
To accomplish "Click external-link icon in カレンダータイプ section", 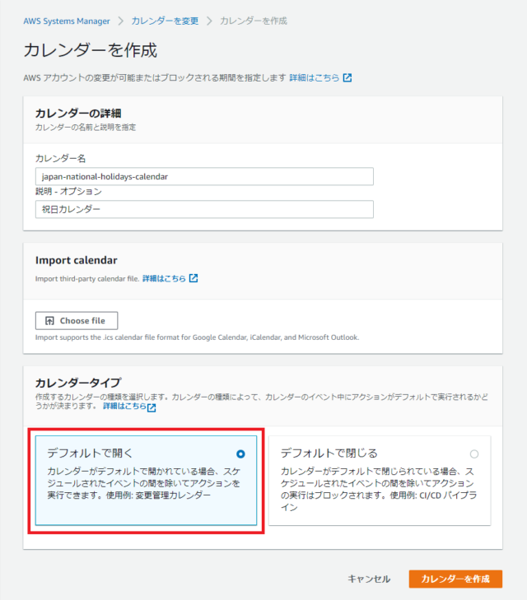I will pyautogui.click(x=152, y=407).
